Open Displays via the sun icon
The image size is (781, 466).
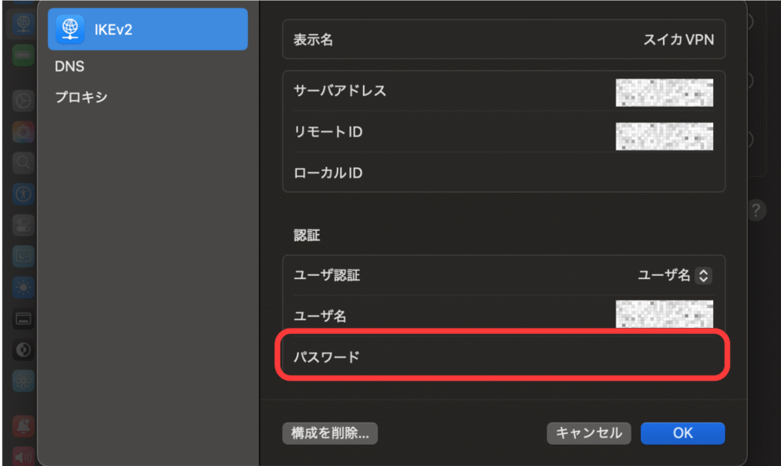(x=24, y=287)
